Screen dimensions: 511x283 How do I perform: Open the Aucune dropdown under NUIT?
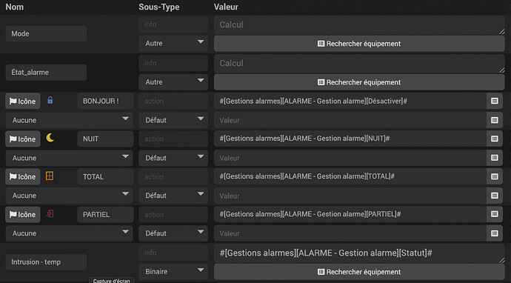click(69, 158)
